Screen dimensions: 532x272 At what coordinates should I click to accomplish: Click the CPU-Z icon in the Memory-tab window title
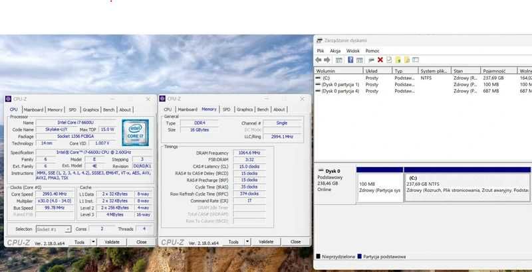[162, 98]
